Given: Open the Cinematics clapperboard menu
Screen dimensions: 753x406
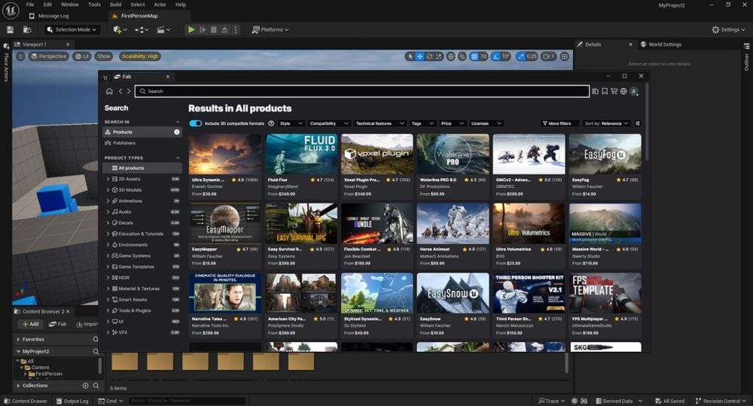Looking at the screenshot, I should pos(163,30).
